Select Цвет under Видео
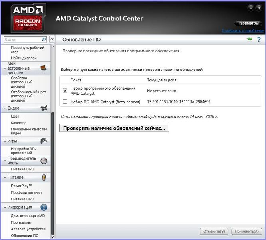266x240 pixels. (x=15, y=116)
